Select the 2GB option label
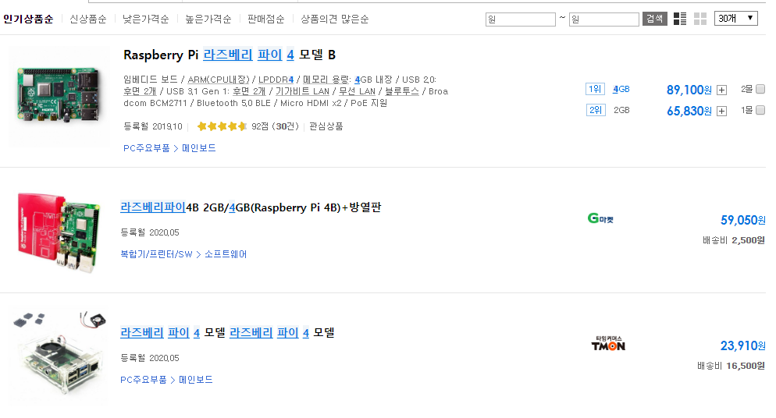The image size is (776, 418). point(621,110)
